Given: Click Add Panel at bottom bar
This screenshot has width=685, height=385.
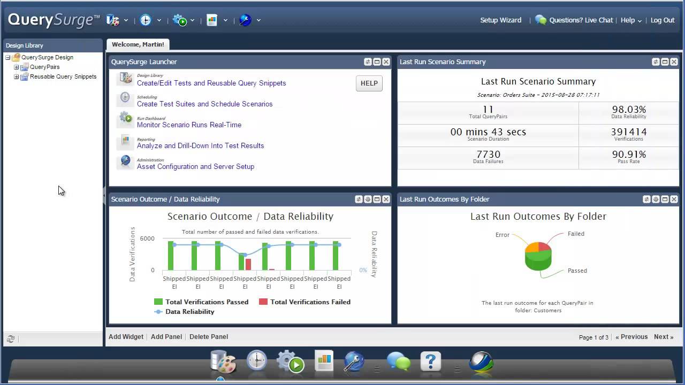Looking at the screenshot, I should 166,337.
